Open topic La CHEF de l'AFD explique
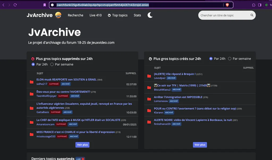The image size is (272, 160). 78,120
